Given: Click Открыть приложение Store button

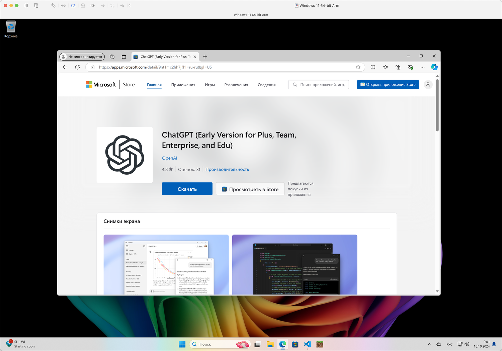Looking at the screenshot, I should [x=388, y=85].
